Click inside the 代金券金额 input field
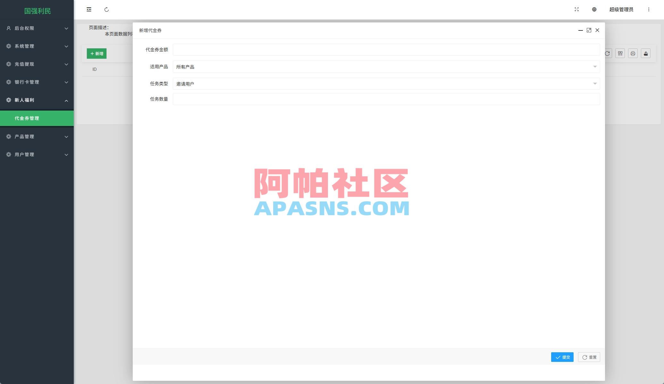664x384 pixels. tap(386, 50)
